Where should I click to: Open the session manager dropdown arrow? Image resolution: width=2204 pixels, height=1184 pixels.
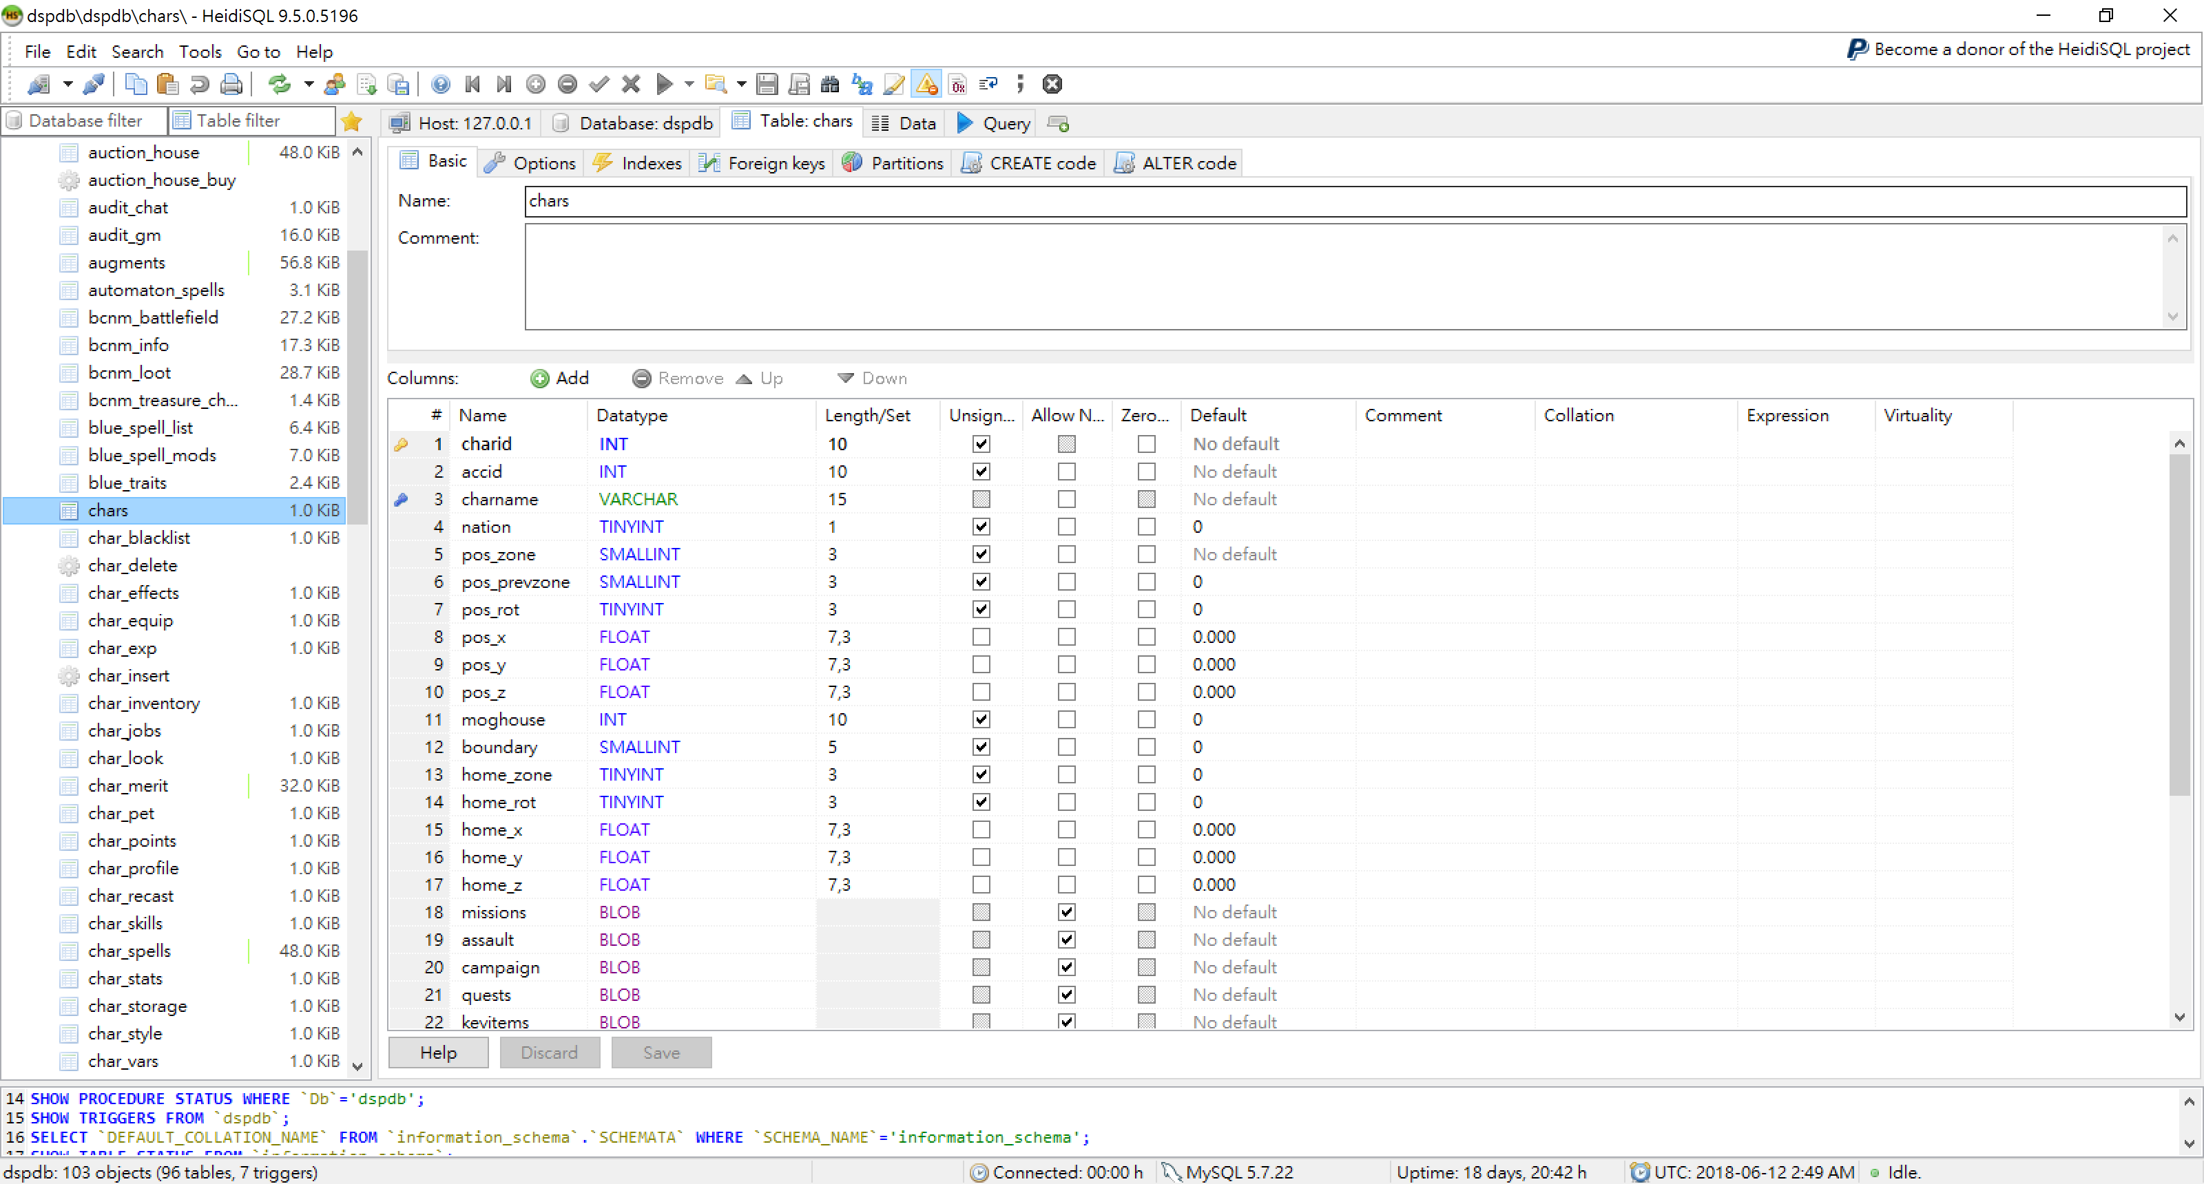67,84
